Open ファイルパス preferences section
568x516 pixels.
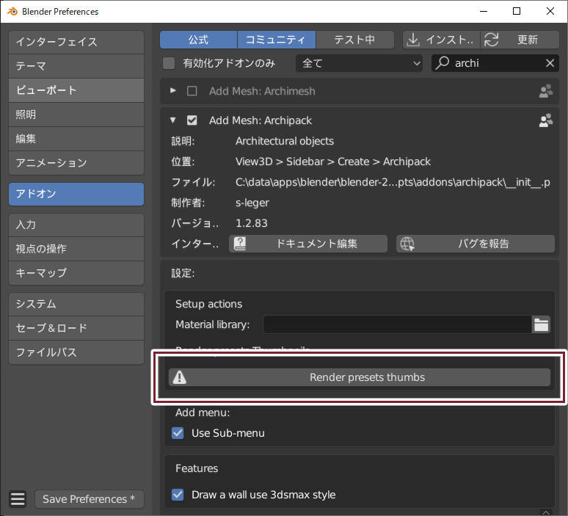click(76, 352)
